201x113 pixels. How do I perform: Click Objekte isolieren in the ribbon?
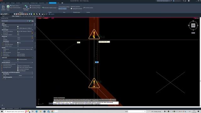(x=15, y=6)
